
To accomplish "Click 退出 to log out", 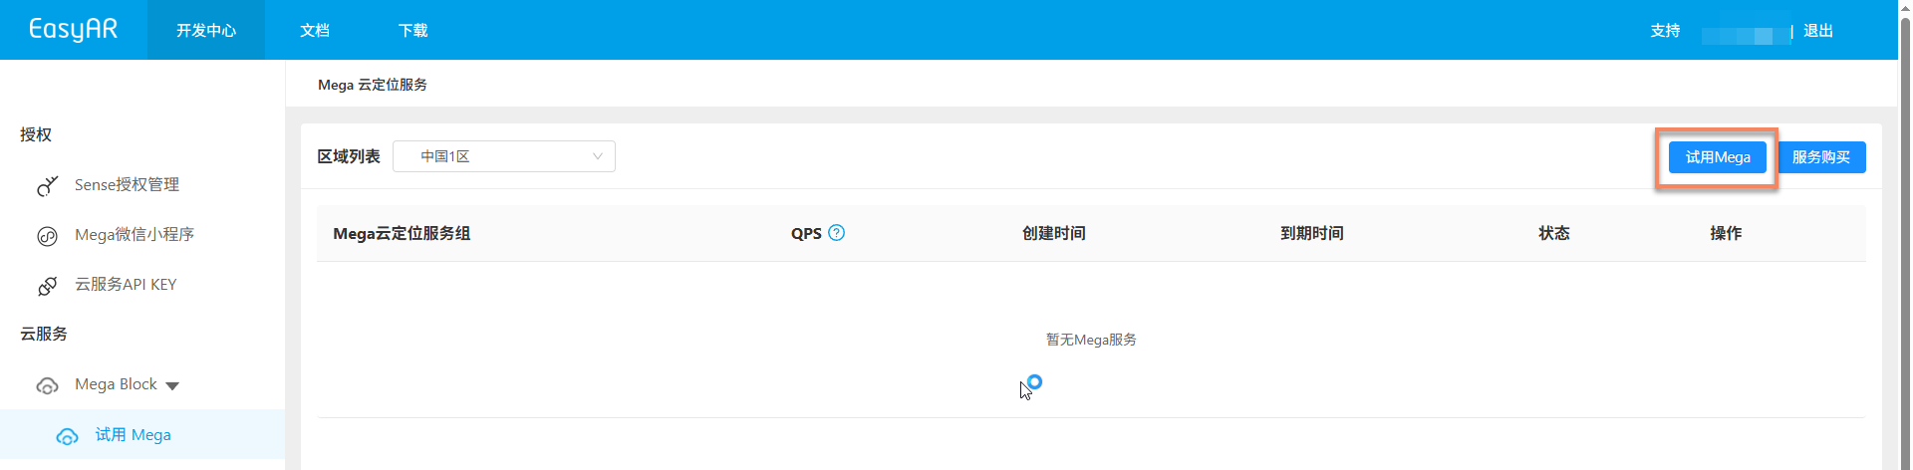I will click(1818, 31).
